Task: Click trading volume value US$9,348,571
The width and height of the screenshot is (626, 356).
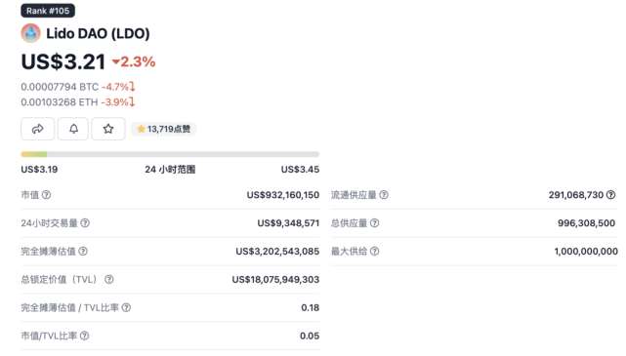Action: click(x=288, y=223)
